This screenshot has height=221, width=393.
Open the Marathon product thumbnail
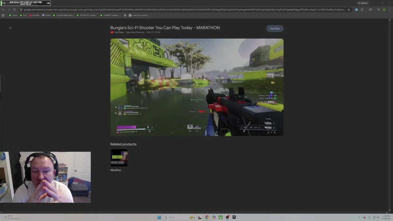(119, 158)
